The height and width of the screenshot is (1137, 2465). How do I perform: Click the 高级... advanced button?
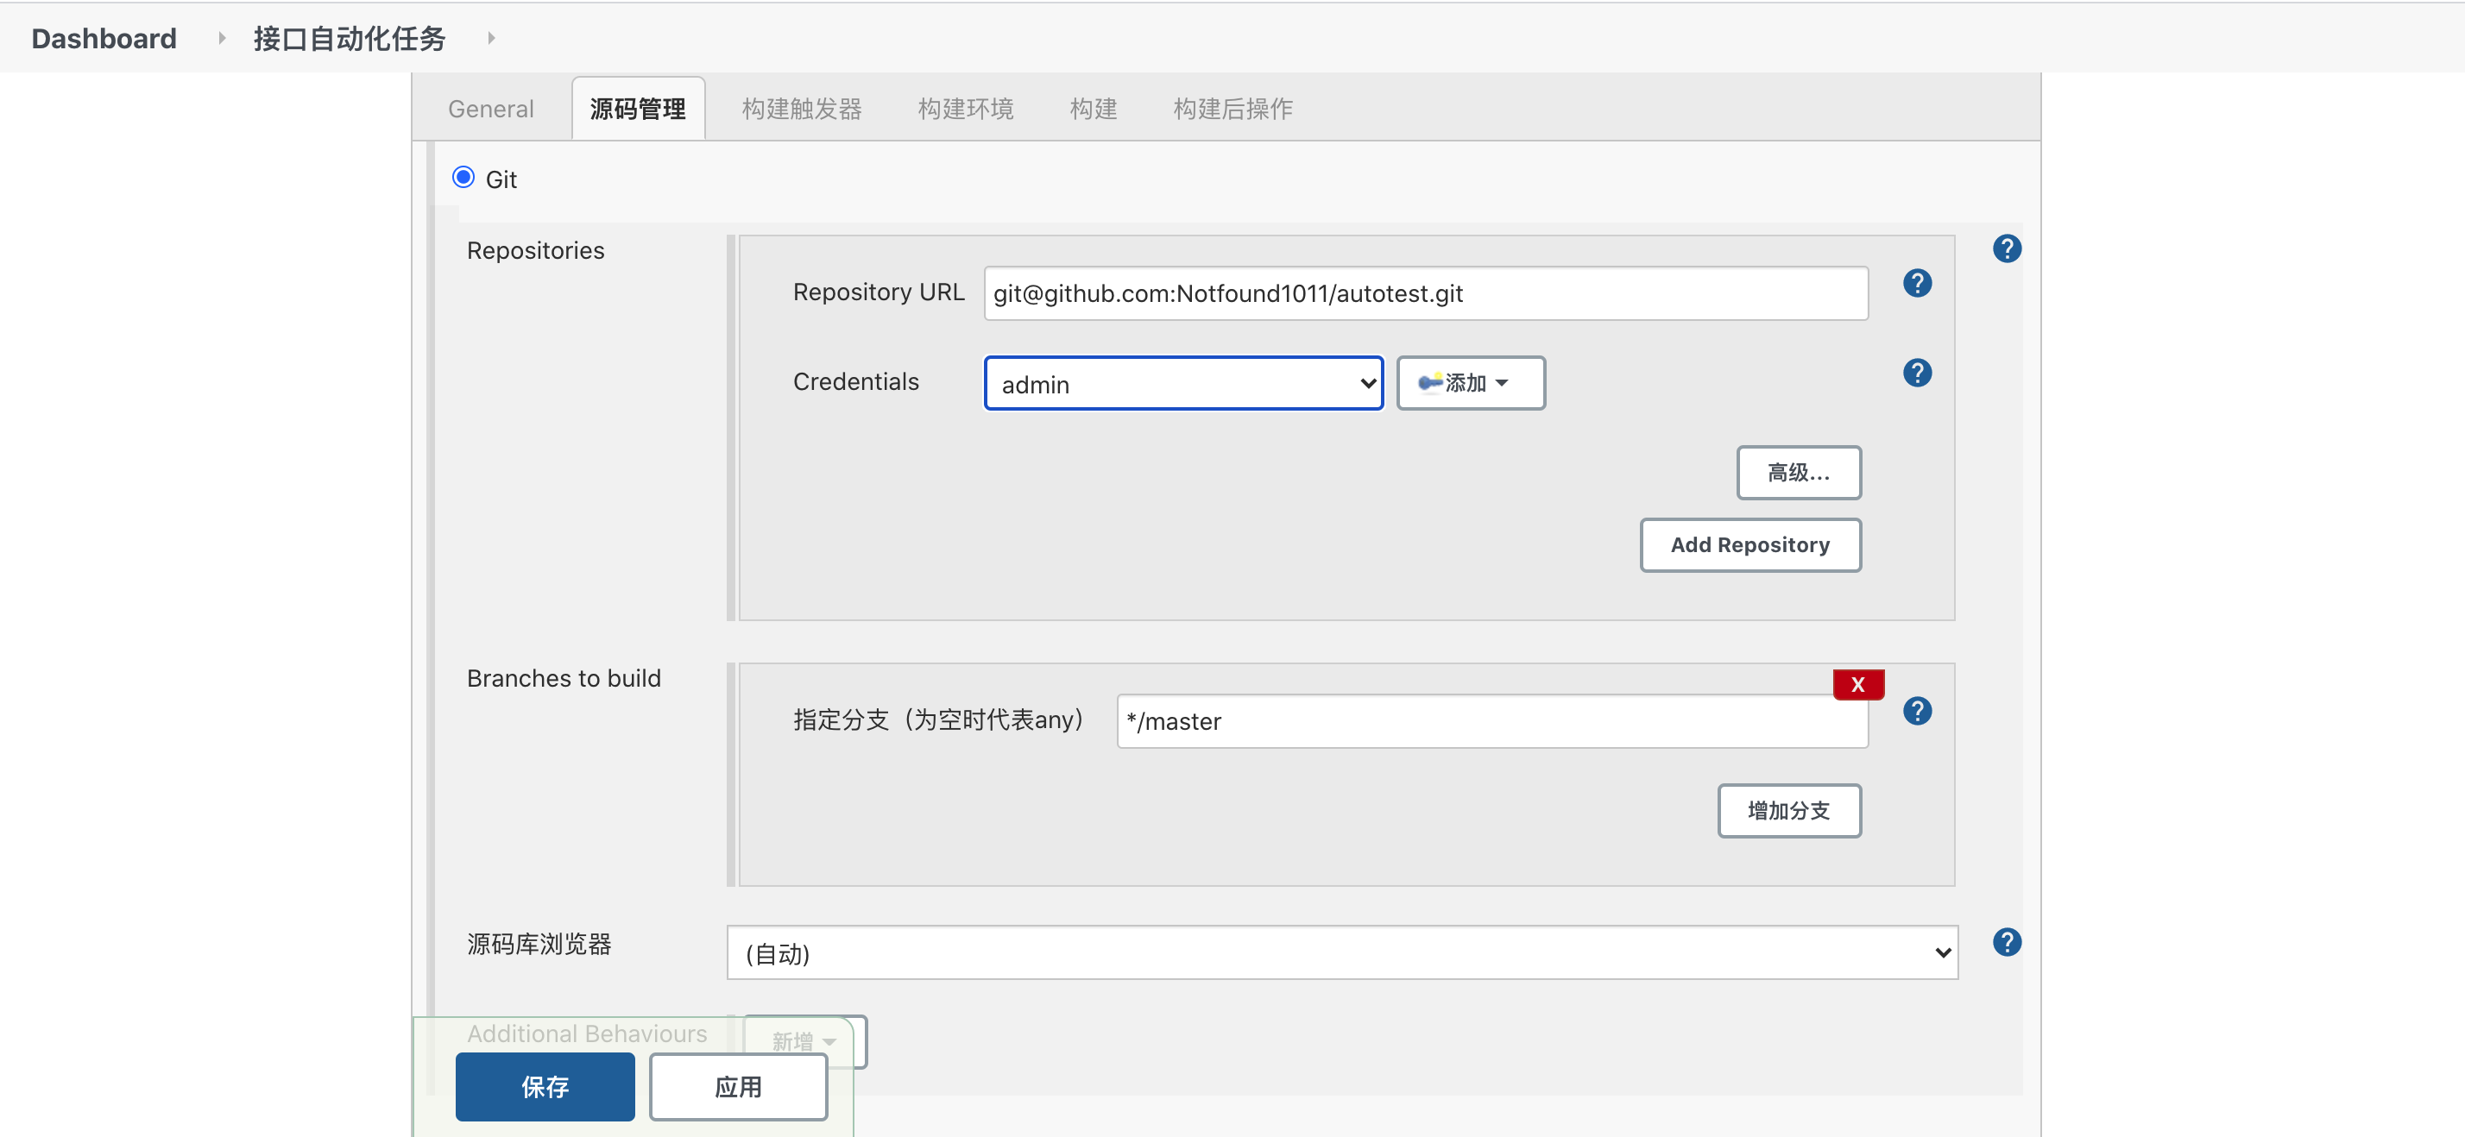(1798, 473)
